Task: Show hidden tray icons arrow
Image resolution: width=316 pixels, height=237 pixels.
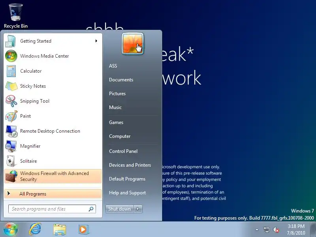Action: 257,229
